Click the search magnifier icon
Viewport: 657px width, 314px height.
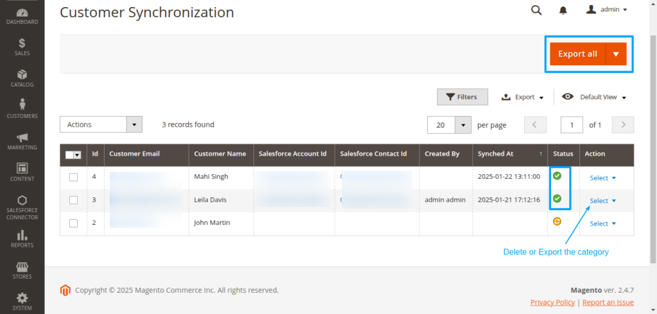(x=536, y=10)
